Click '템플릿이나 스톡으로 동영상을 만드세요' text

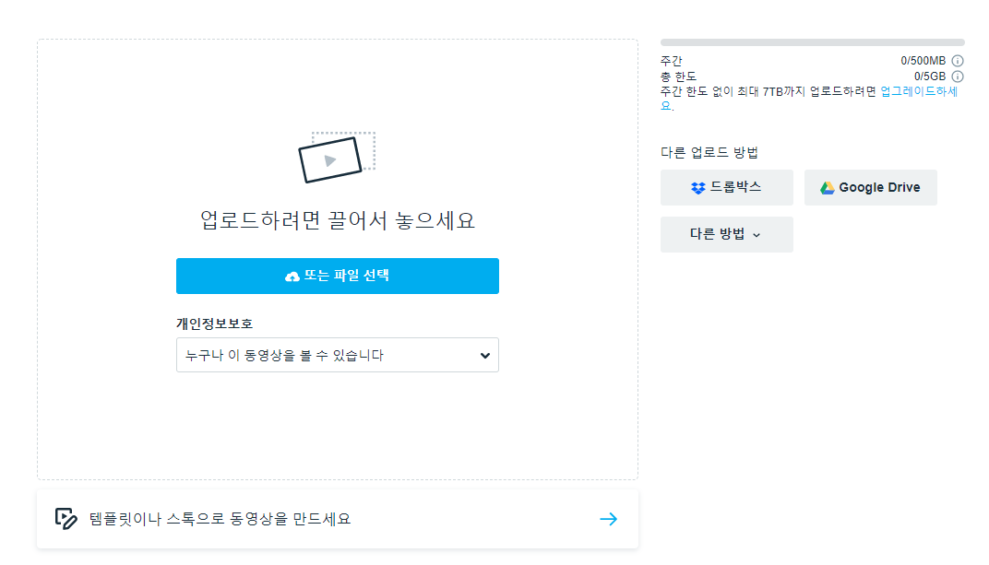point(220,519)
